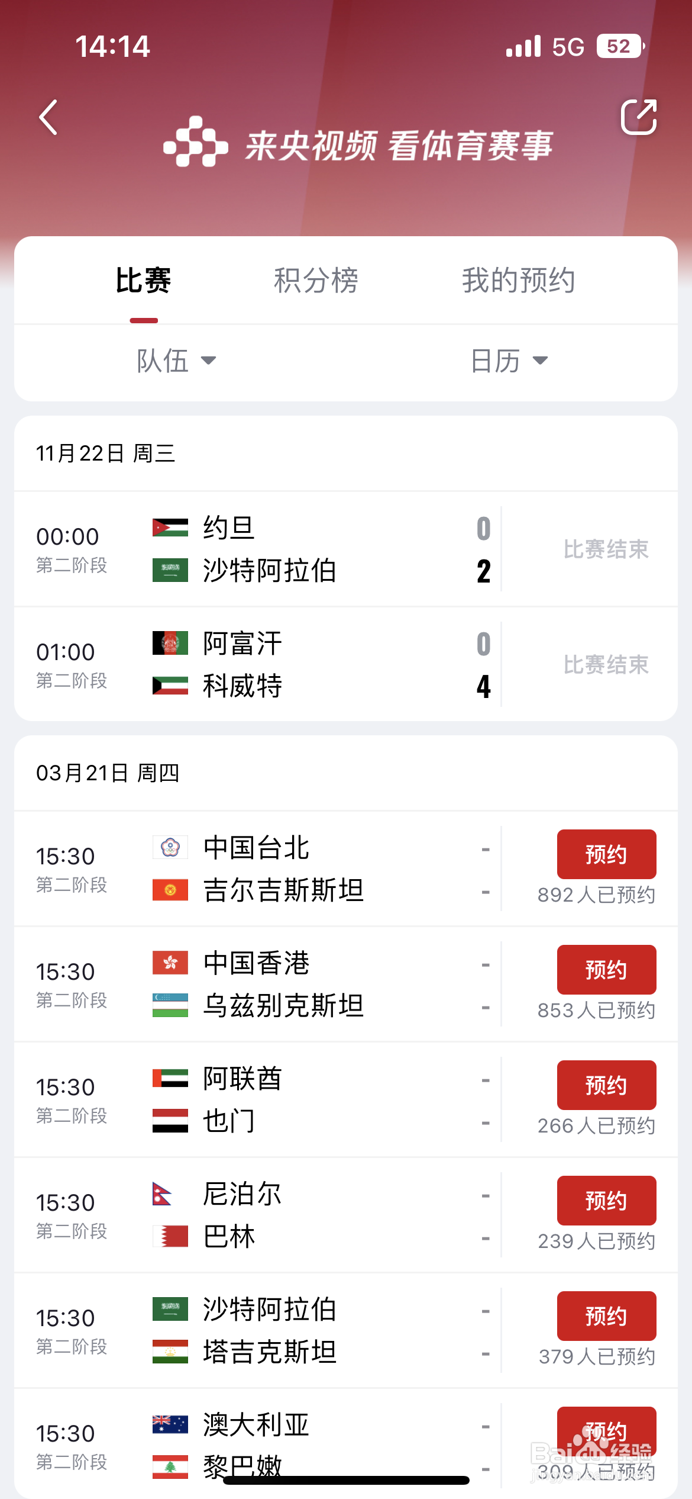
Task: Tap the Uzbekistan flag icon
Action: [170, 1005]
